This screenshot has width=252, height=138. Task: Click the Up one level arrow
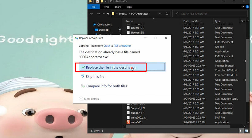[108, 14]
